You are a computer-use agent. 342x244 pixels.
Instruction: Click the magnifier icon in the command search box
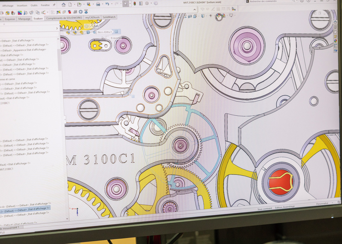(x=294, y=1)
